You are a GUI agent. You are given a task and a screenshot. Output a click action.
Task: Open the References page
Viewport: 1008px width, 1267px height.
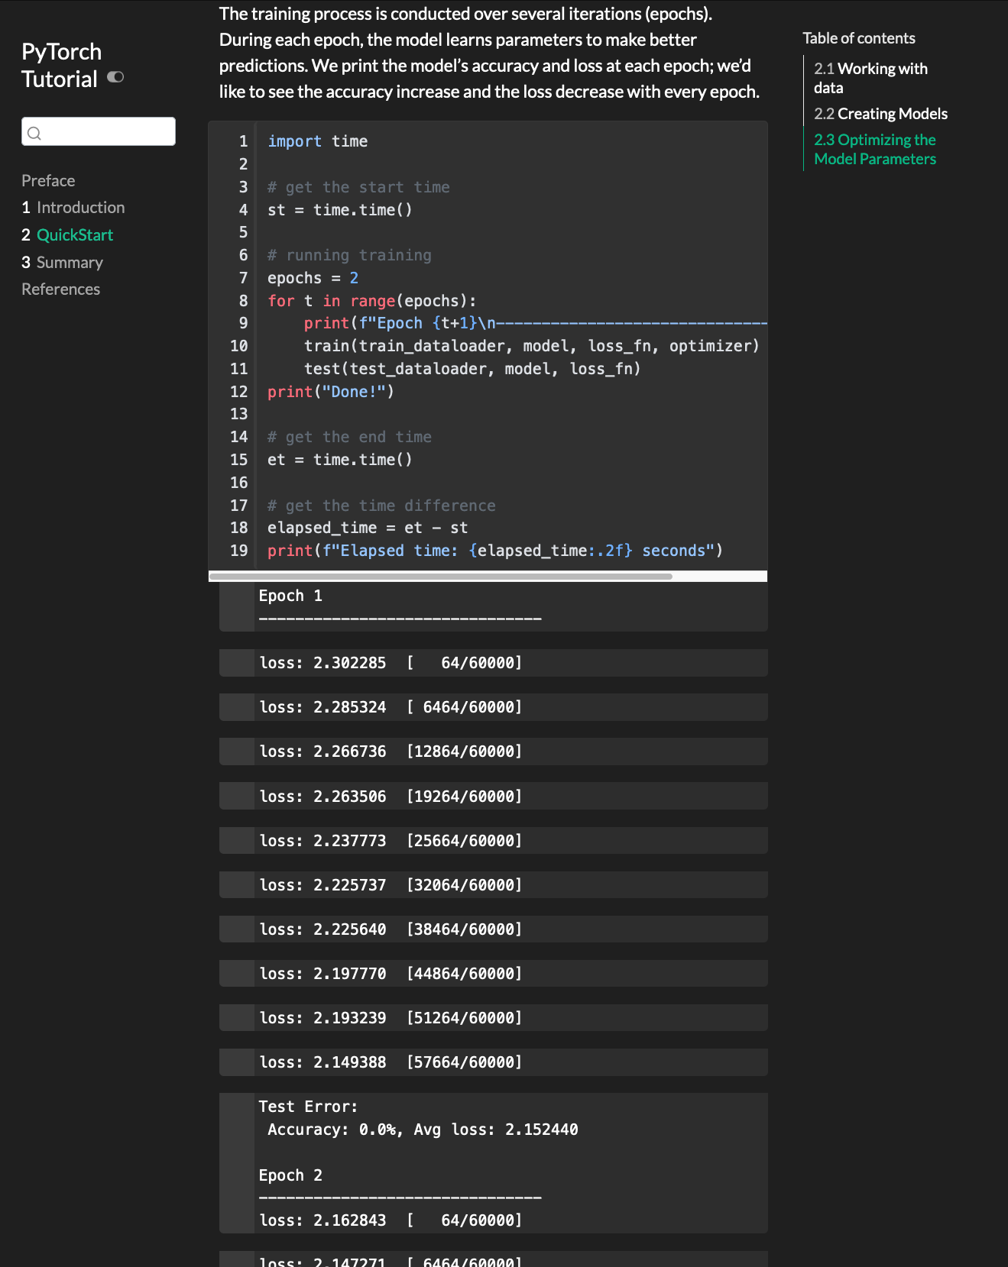60,289
